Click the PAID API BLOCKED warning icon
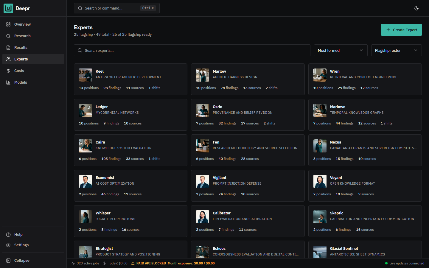This screenshot has height=268, width=429. click(133, 263)
